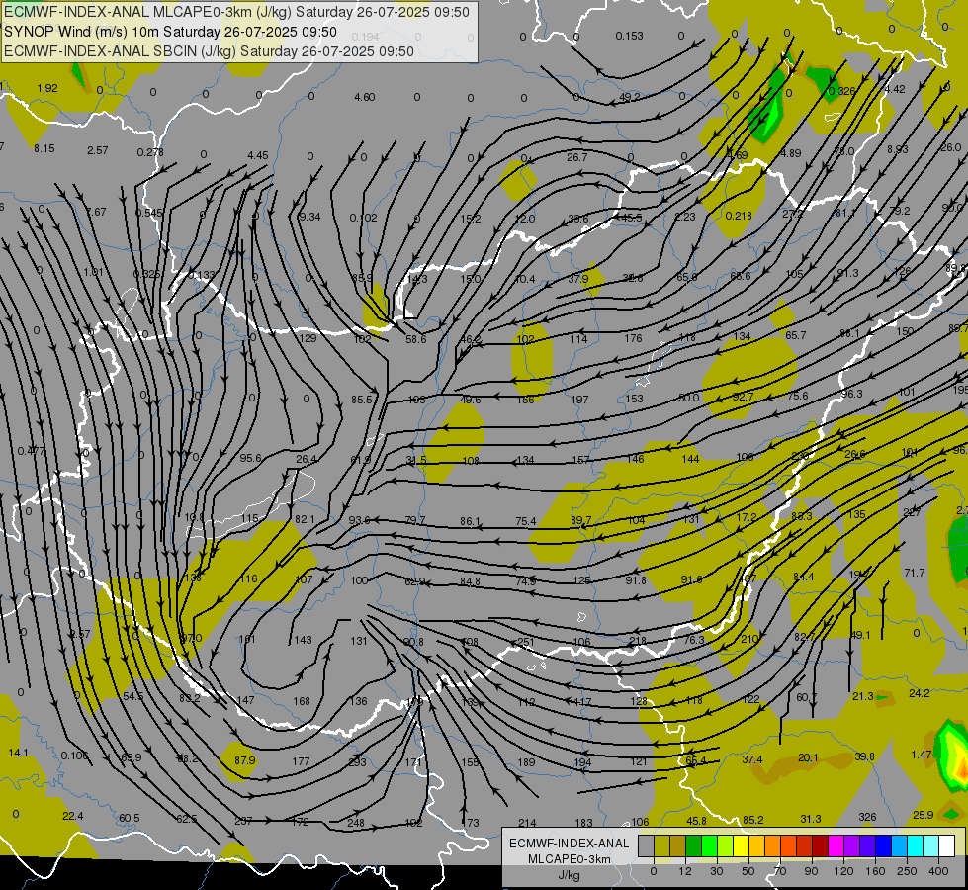Pick the dark red legend swatch
Viewport: 968px width, 890px height.
820,845
